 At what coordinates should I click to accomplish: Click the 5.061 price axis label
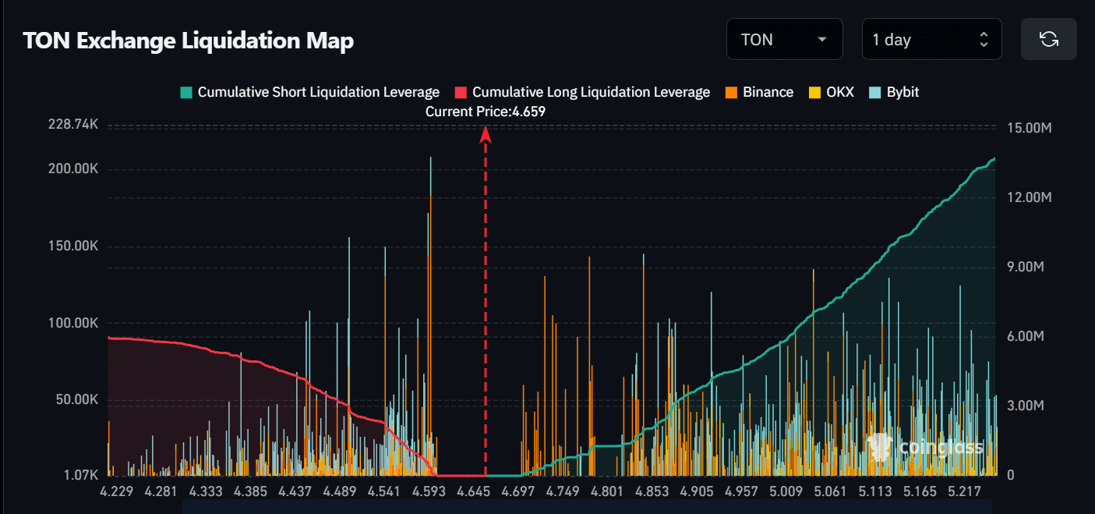tap(829, 491)
